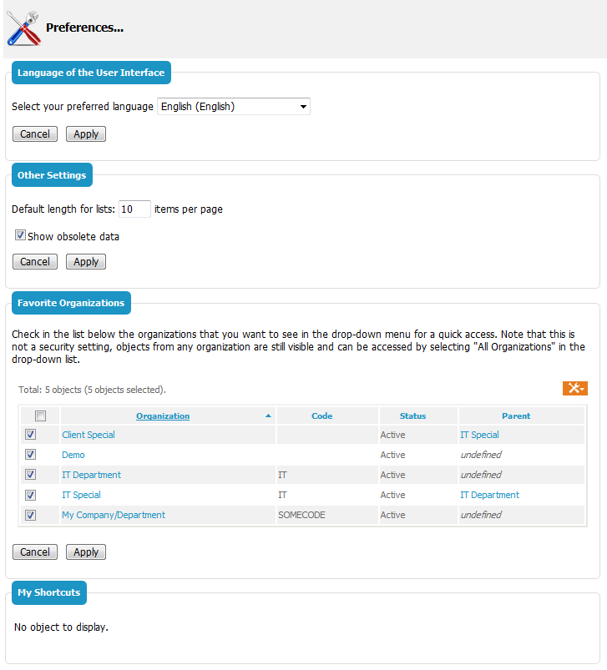Open the Client Special organization link
This screenshot has height=670, width=607.
click(89, 435)
